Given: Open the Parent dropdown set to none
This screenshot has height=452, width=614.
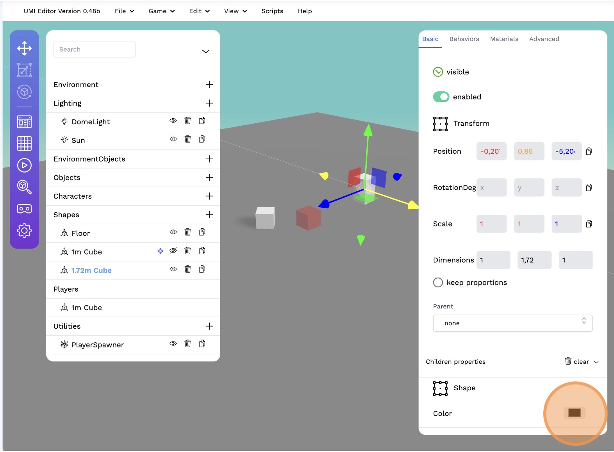Looking at the screenshot, I should pos(512,323).
